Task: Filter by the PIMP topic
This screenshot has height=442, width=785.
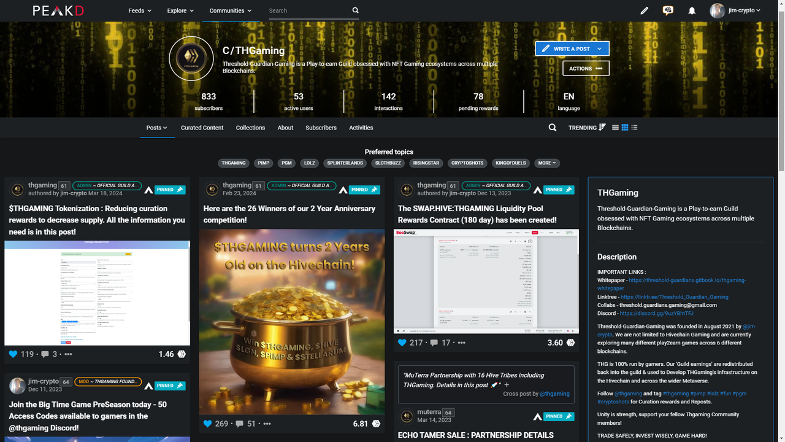Action: tap(264, 163)
